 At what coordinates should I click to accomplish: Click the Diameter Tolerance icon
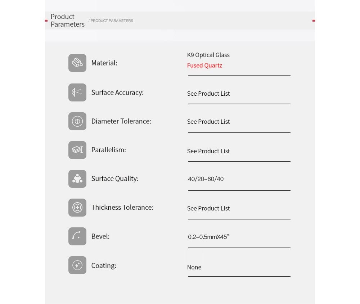(77, 121)
